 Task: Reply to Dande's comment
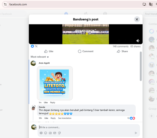tap(53, 118)
